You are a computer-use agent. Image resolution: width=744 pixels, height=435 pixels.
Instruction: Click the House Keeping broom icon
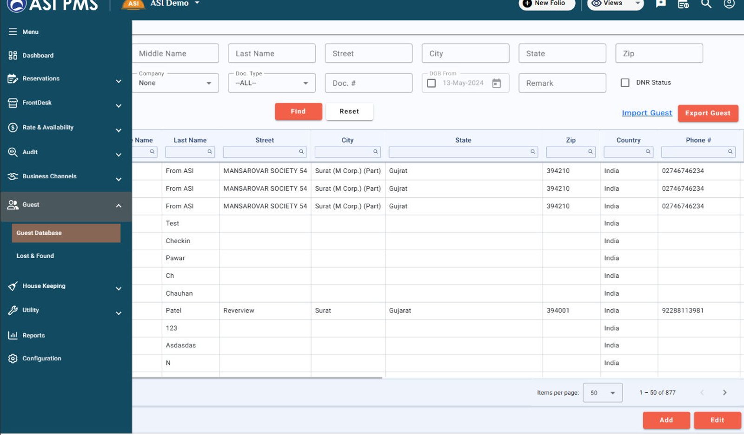point(13,286)
